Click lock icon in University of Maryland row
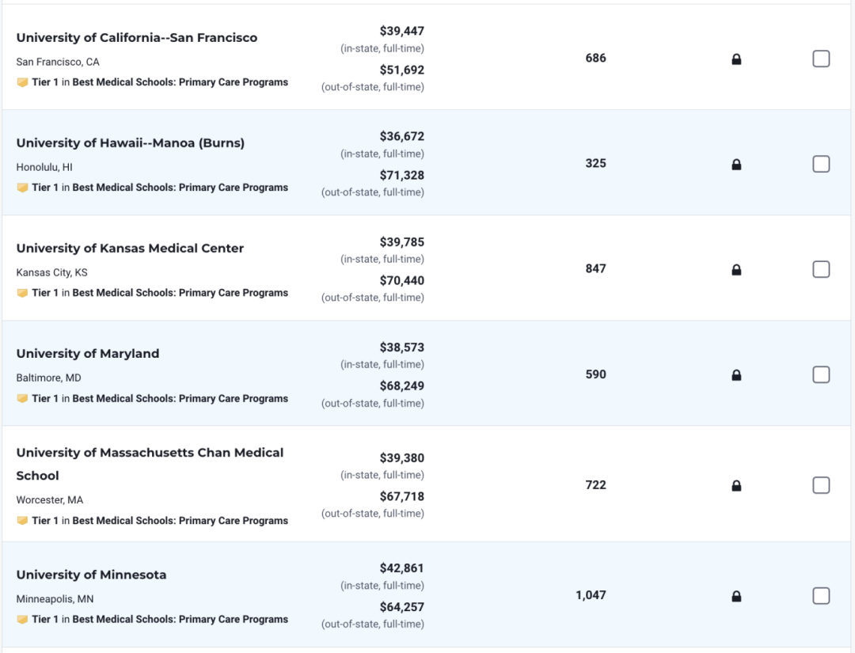Image resolution: width=855 pixels, height=653 pixels. tap(736, 374)
